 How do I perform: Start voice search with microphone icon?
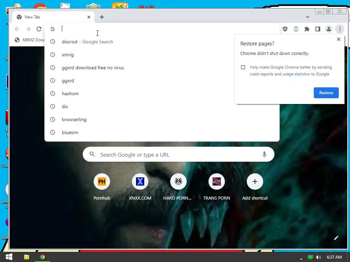coord(264,155)
